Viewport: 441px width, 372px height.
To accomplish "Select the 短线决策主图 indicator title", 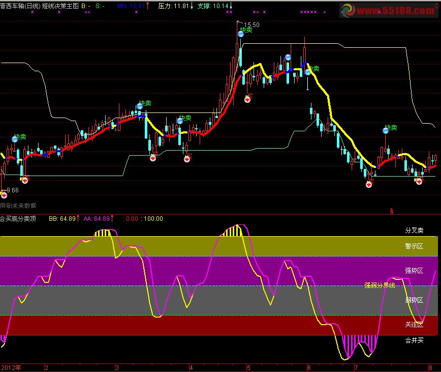I will [x=60, y=6].
